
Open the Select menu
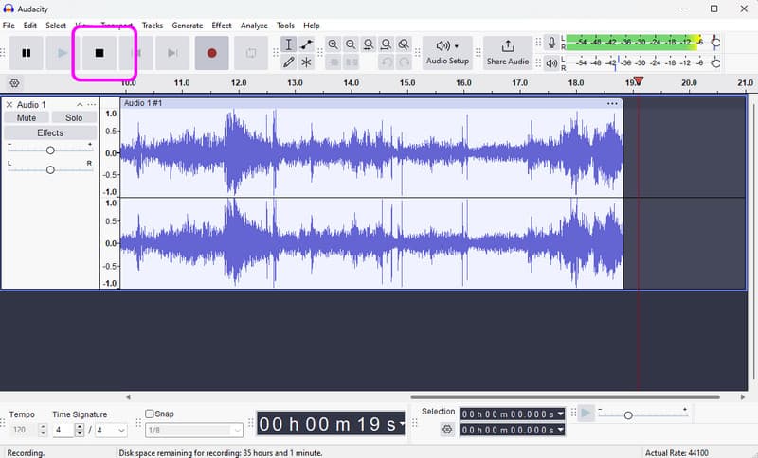56,26
